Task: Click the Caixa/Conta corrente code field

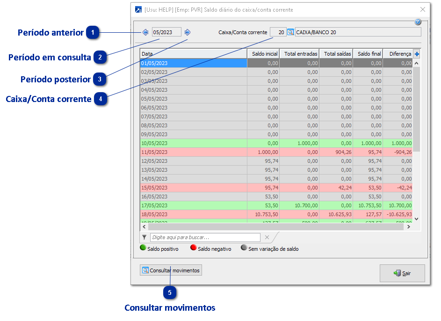Action: 278,32
